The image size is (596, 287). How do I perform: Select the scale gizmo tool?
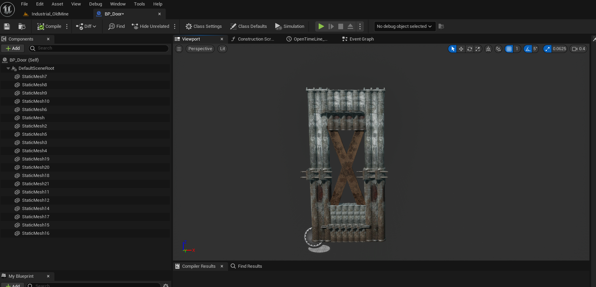pyautogui.click(x=478, y=49)
